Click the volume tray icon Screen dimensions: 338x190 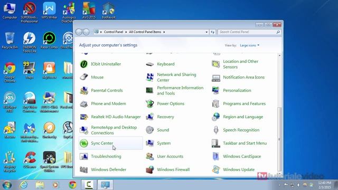pyautogui.click(x=298, y=185)
